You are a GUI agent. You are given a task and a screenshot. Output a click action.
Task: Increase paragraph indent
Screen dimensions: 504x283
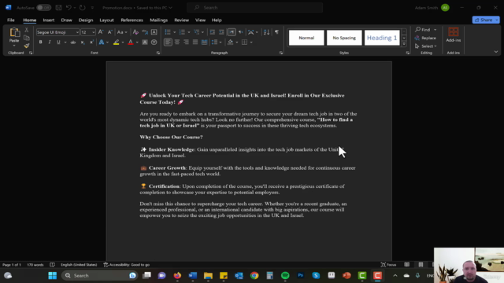pyautogui.click(x=221, y=32)
